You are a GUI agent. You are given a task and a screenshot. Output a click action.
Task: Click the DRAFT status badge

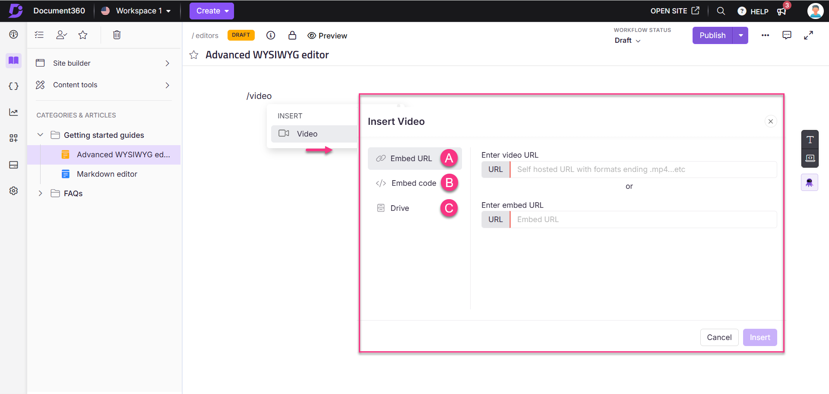click(241, 35)
